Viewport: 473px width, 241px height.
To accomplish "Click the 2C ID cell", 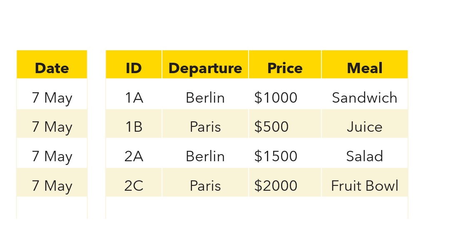I will [x=134, y=182].
